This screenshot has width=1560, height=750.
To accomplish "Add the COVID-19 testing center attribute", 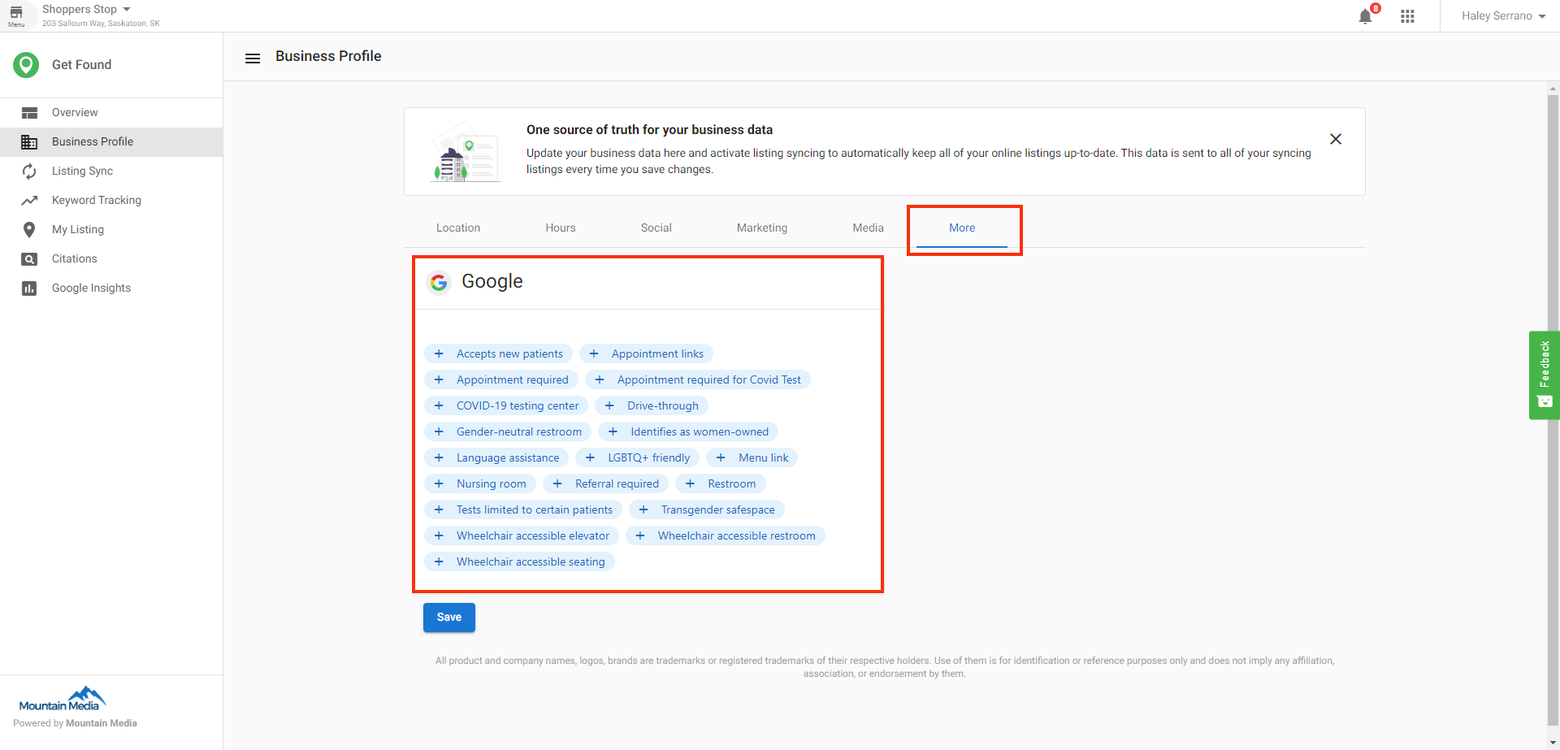I will (x=505, y=405).
